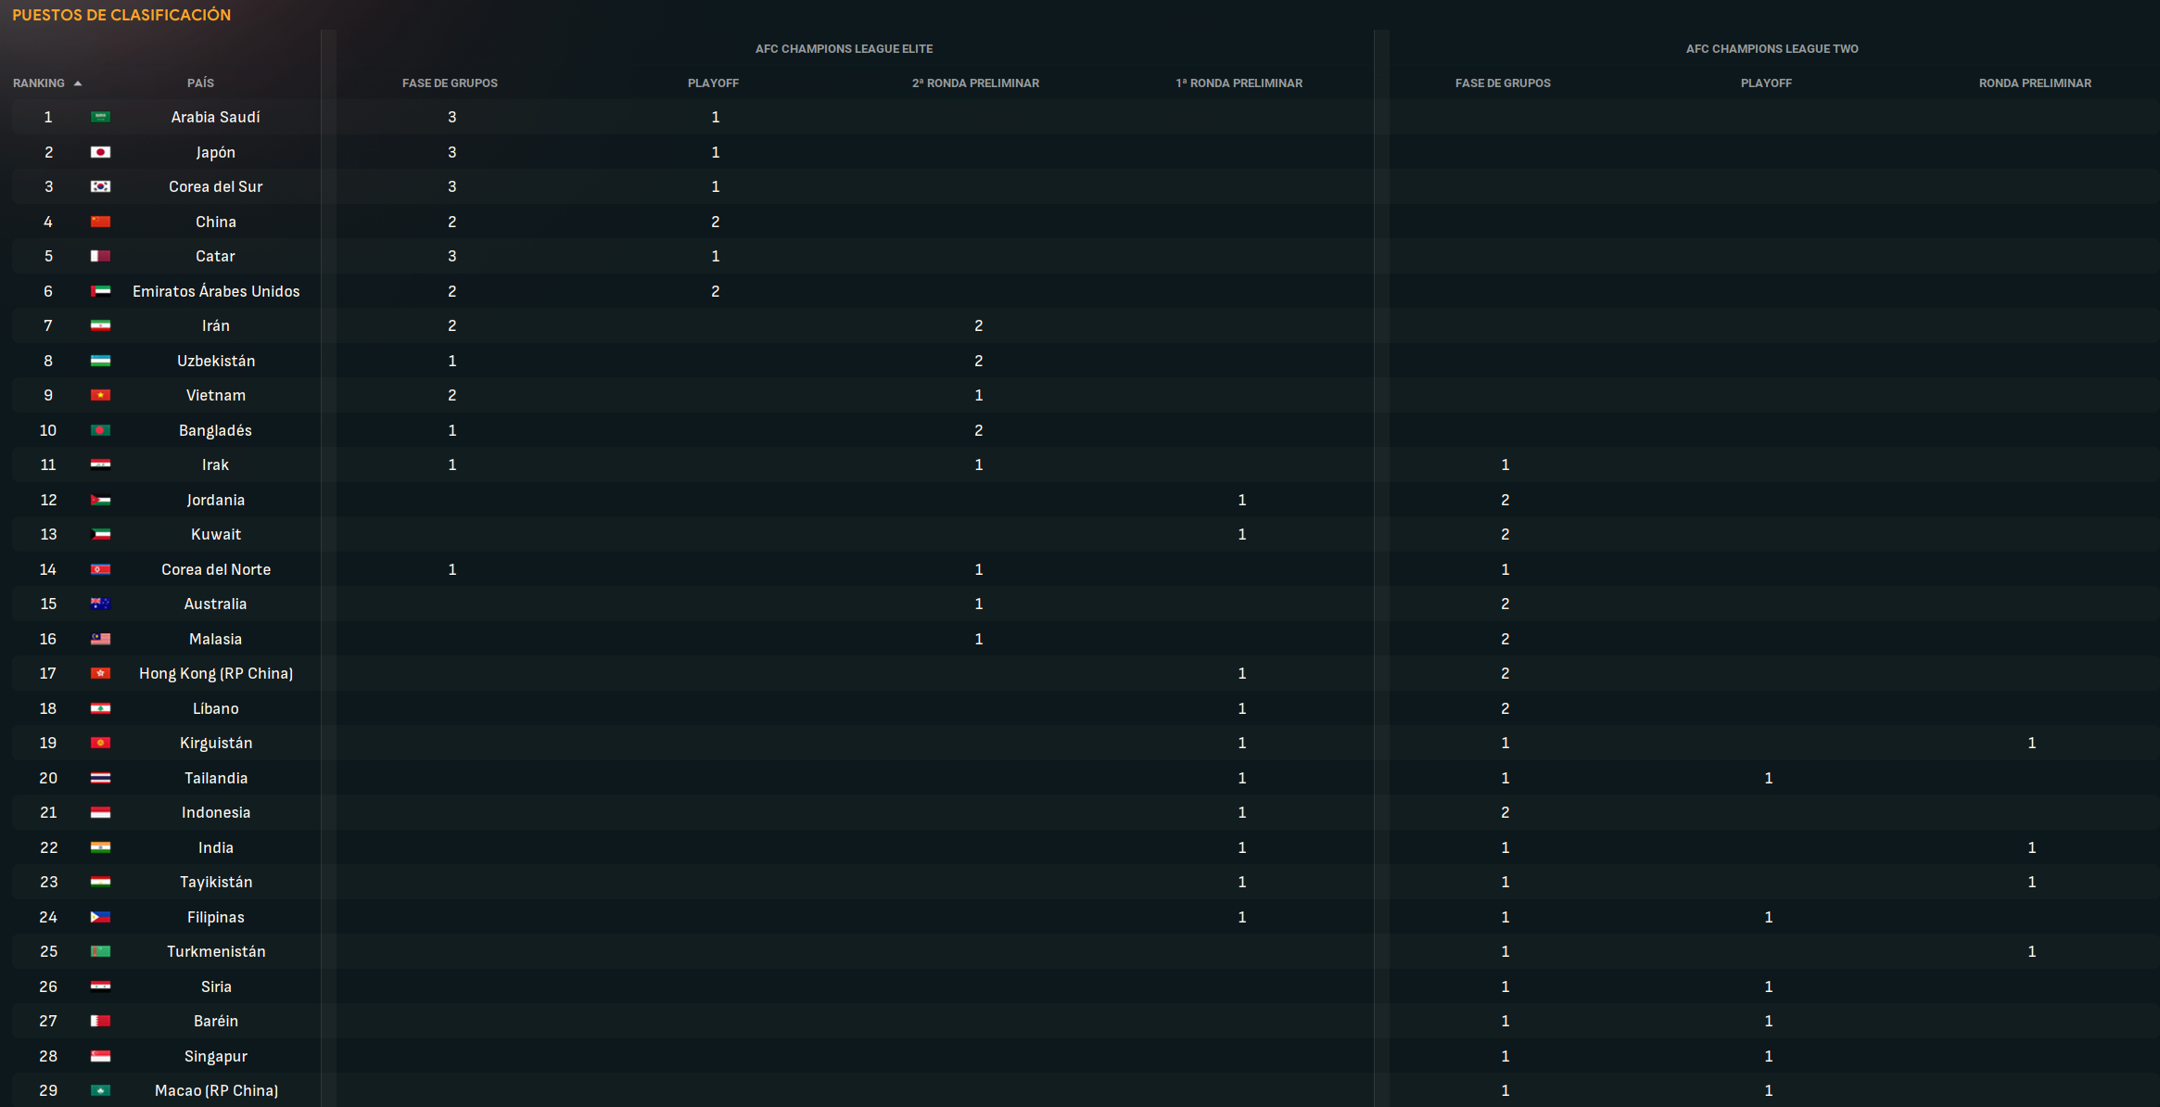Click the North Korea flag icon
Screen dimensions: 2160x1107
pyautogui.click(x=100, y=569)
